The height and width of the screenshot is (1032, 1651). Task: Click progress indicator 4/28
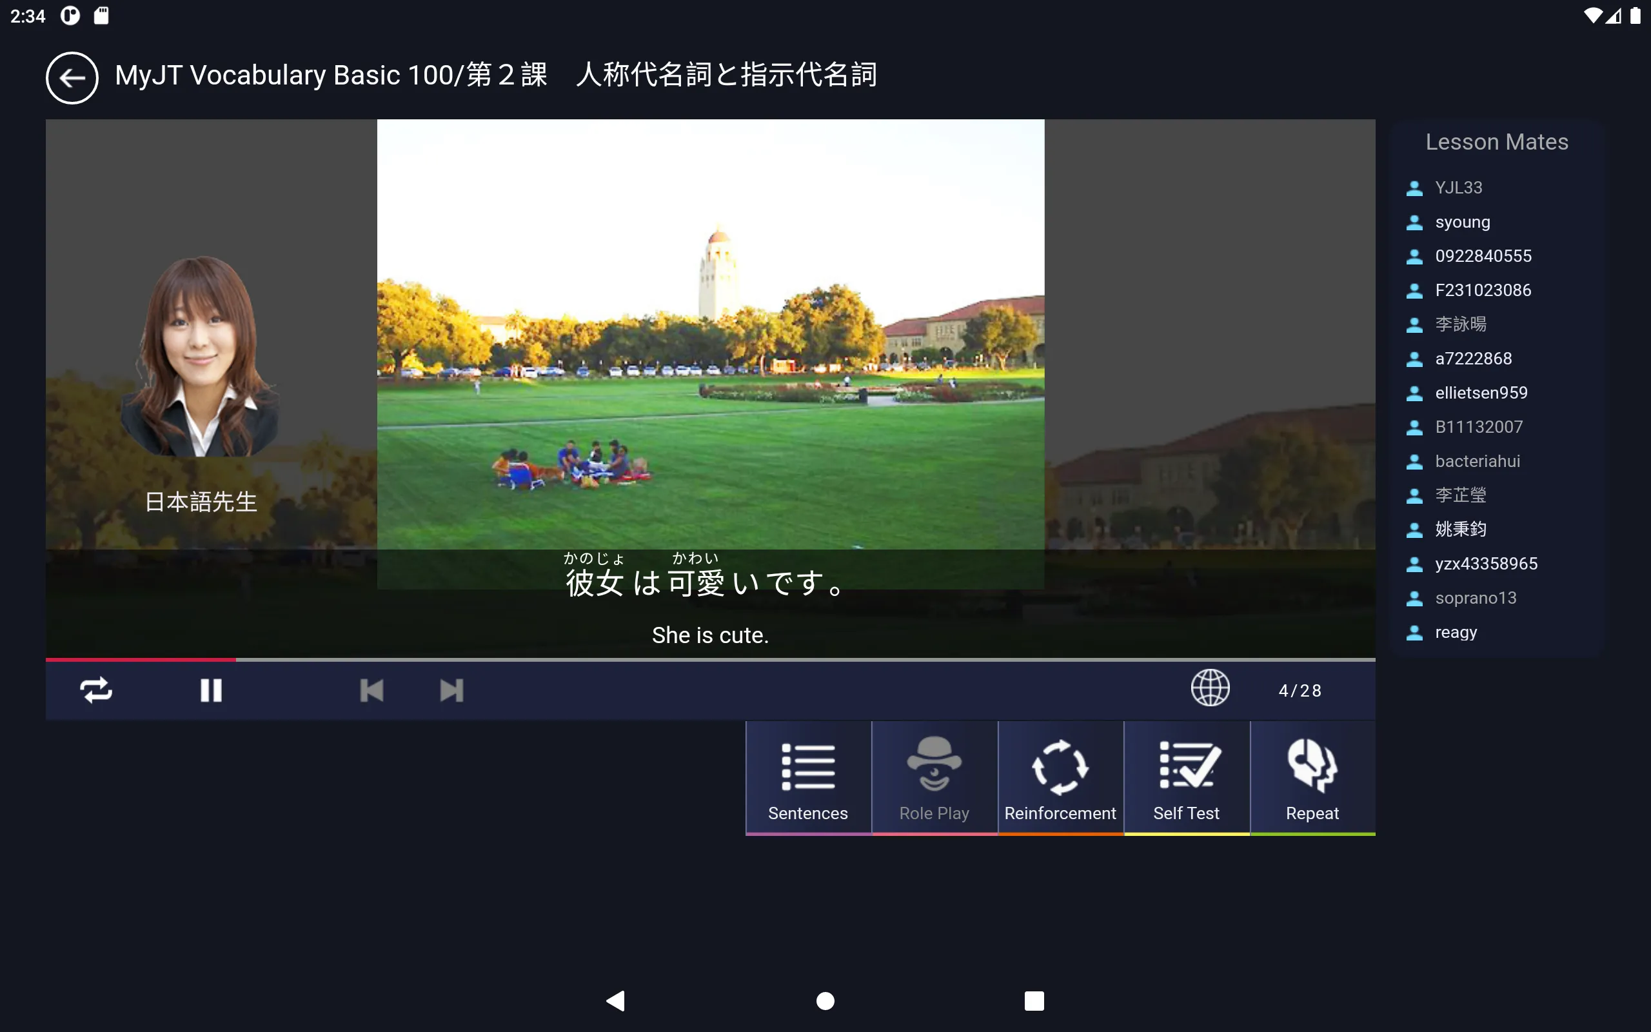point(1299,691)
